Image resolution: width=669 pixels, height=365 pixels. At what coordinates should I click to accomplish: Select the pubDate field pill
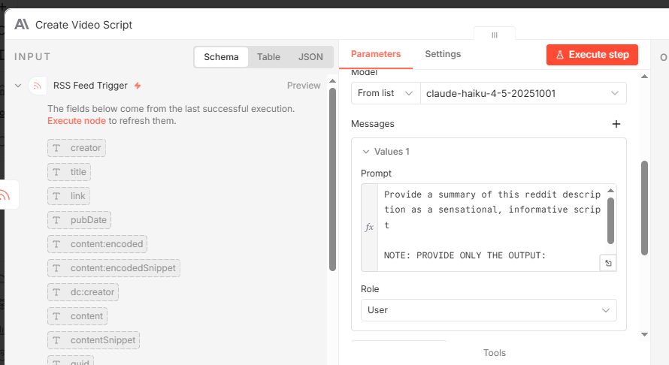80,220
